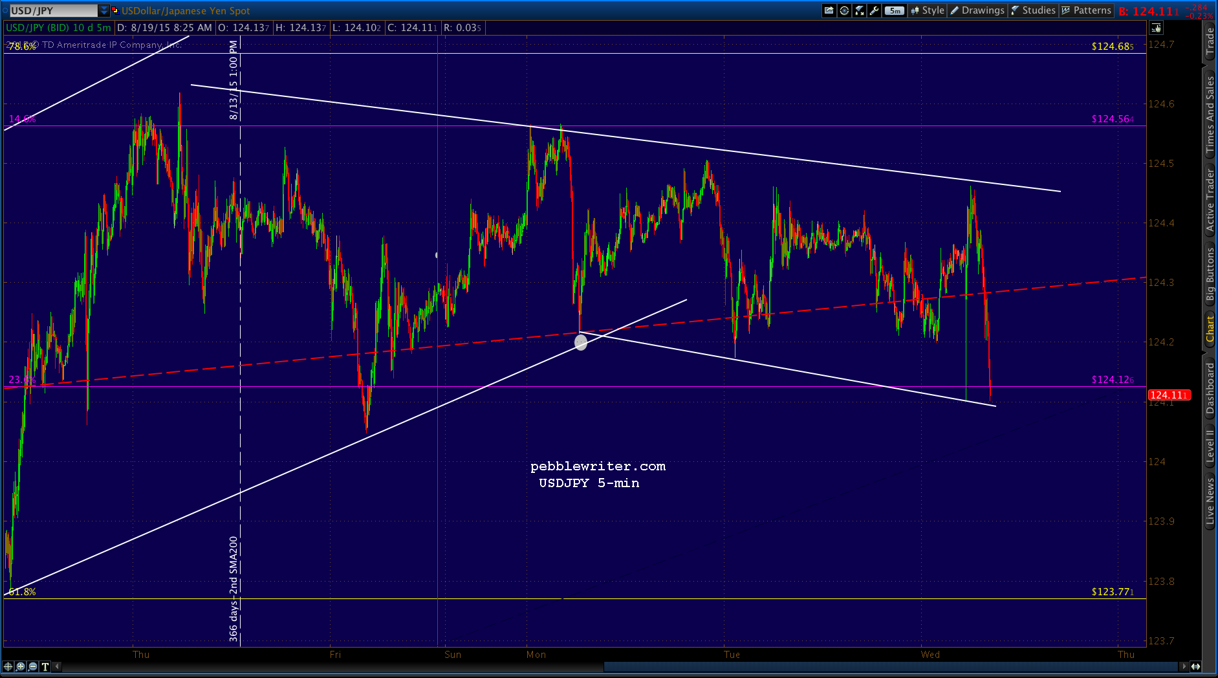This screenshot has height=678, width=1218.
Task: Expand the symbol selector dropdown arrow
Action: pos(104,10)
